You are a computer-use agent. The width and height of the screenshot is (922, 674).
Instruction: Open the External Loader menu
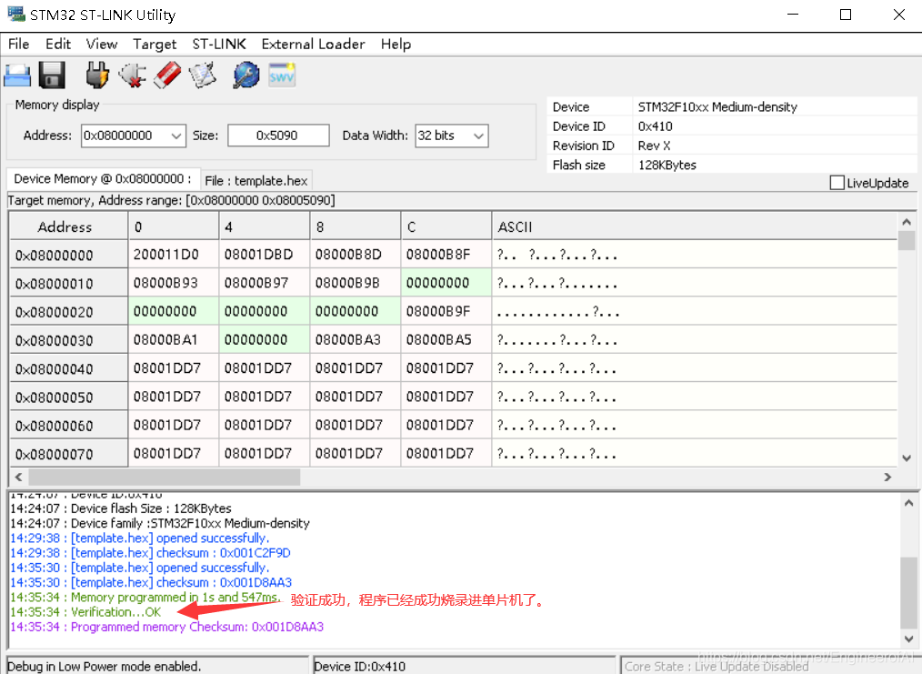(x=313, y=44)
